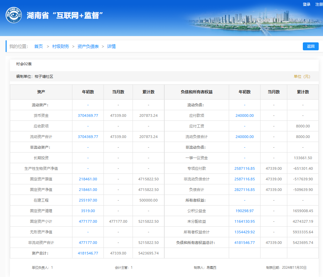The width and height of the screenshot is (323, 277).
Task: Click 所有者权益合计 累计数 5933335.64
Action: click(x=303, y=232)
